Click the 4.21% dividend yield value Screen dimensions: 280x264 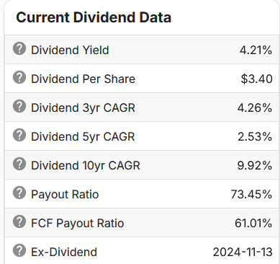[x=256, y=50]
